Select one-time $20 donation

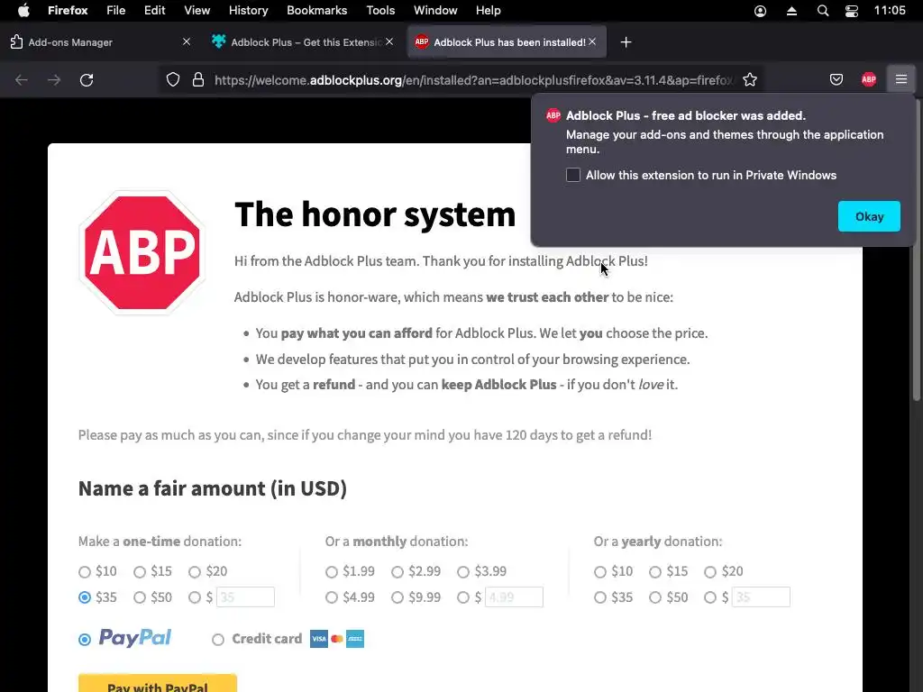click(195, 572)
